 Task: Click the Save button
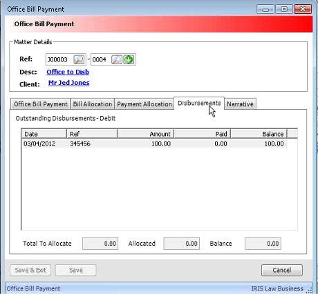(x=76, y=270)
